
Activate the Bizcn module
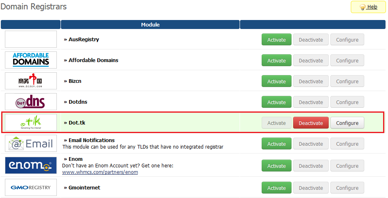coord(276,81)
